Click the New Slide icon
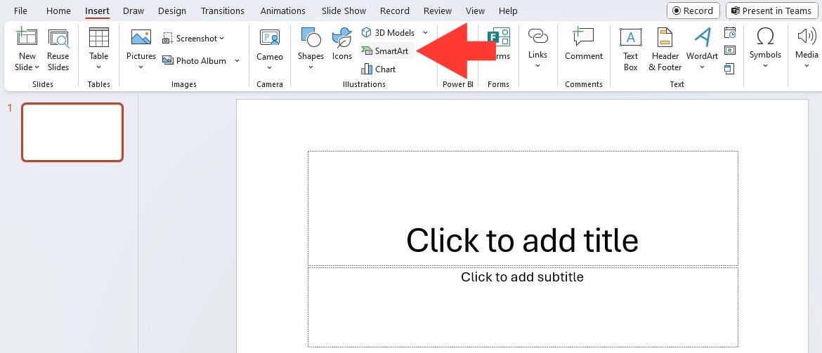This screenshot has width=822, height=353. click(27, 38)
